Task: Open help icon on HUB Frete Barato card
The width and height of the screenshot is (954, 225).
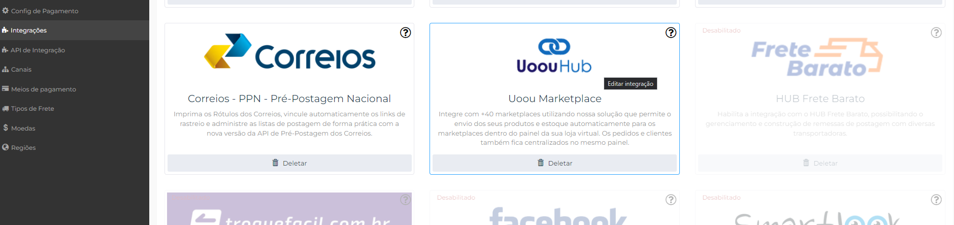Action: [936, 33]
